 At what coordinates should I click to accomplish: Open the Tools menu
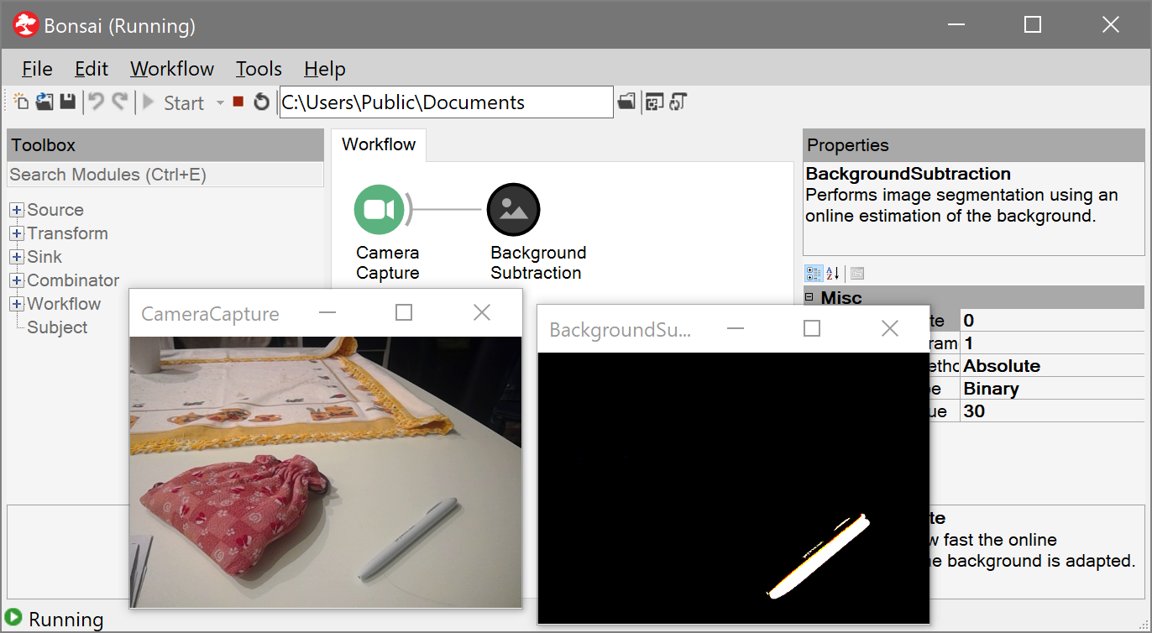(259, 69)
